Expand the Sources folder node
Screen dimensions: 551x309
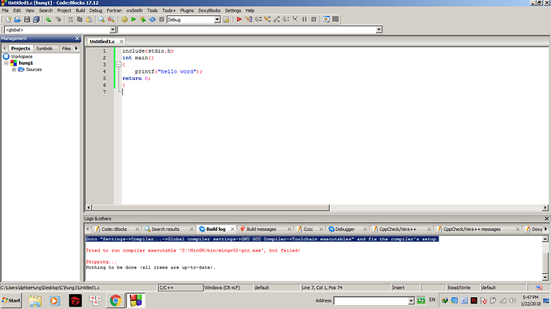pyautogui.click(x=14, y=69)
